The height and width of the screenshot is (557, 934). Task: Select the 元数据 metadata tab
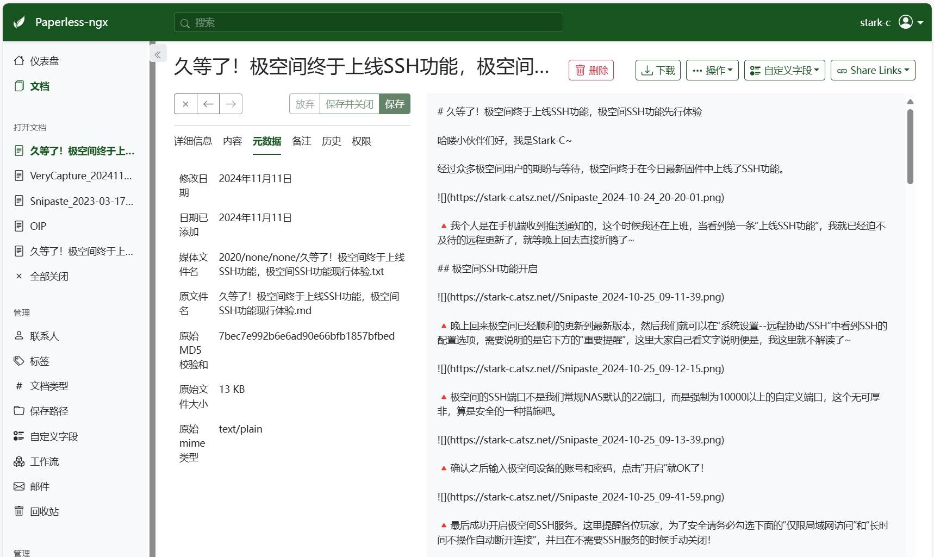[267, 141]
